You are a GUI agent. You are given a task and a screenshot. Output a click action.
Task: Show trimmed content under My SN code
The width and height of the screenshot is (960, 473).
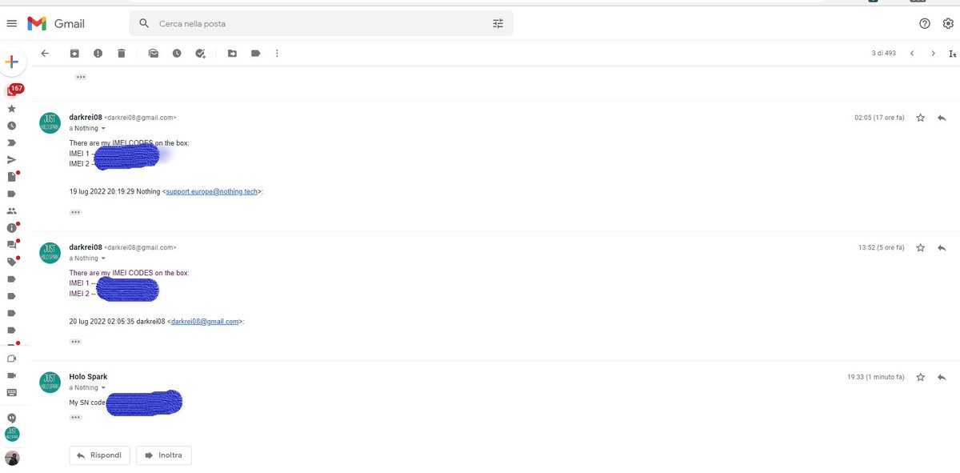[x=75, y=418]
